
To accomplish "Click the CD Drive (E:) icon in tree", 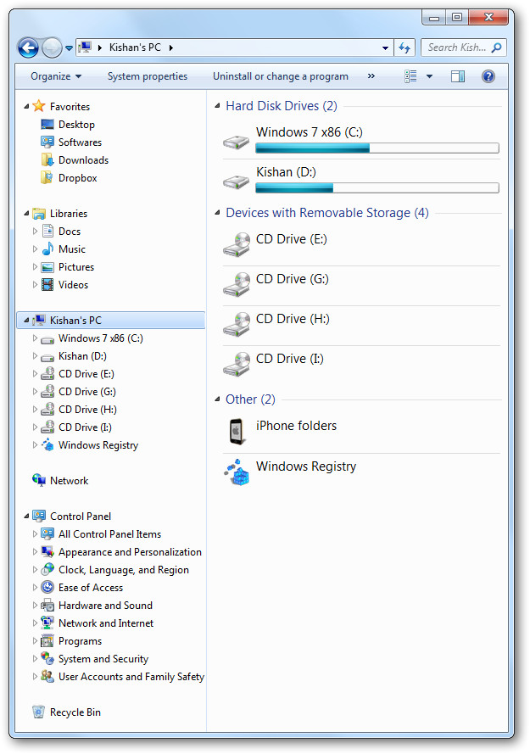I will click(x=47, y=374).
